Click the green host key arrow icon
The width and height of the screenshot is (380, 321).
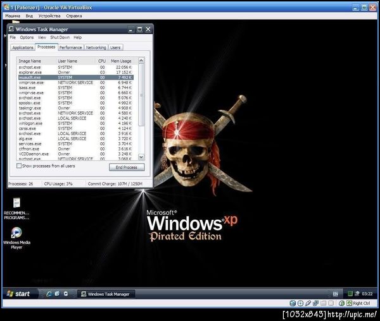349,303
